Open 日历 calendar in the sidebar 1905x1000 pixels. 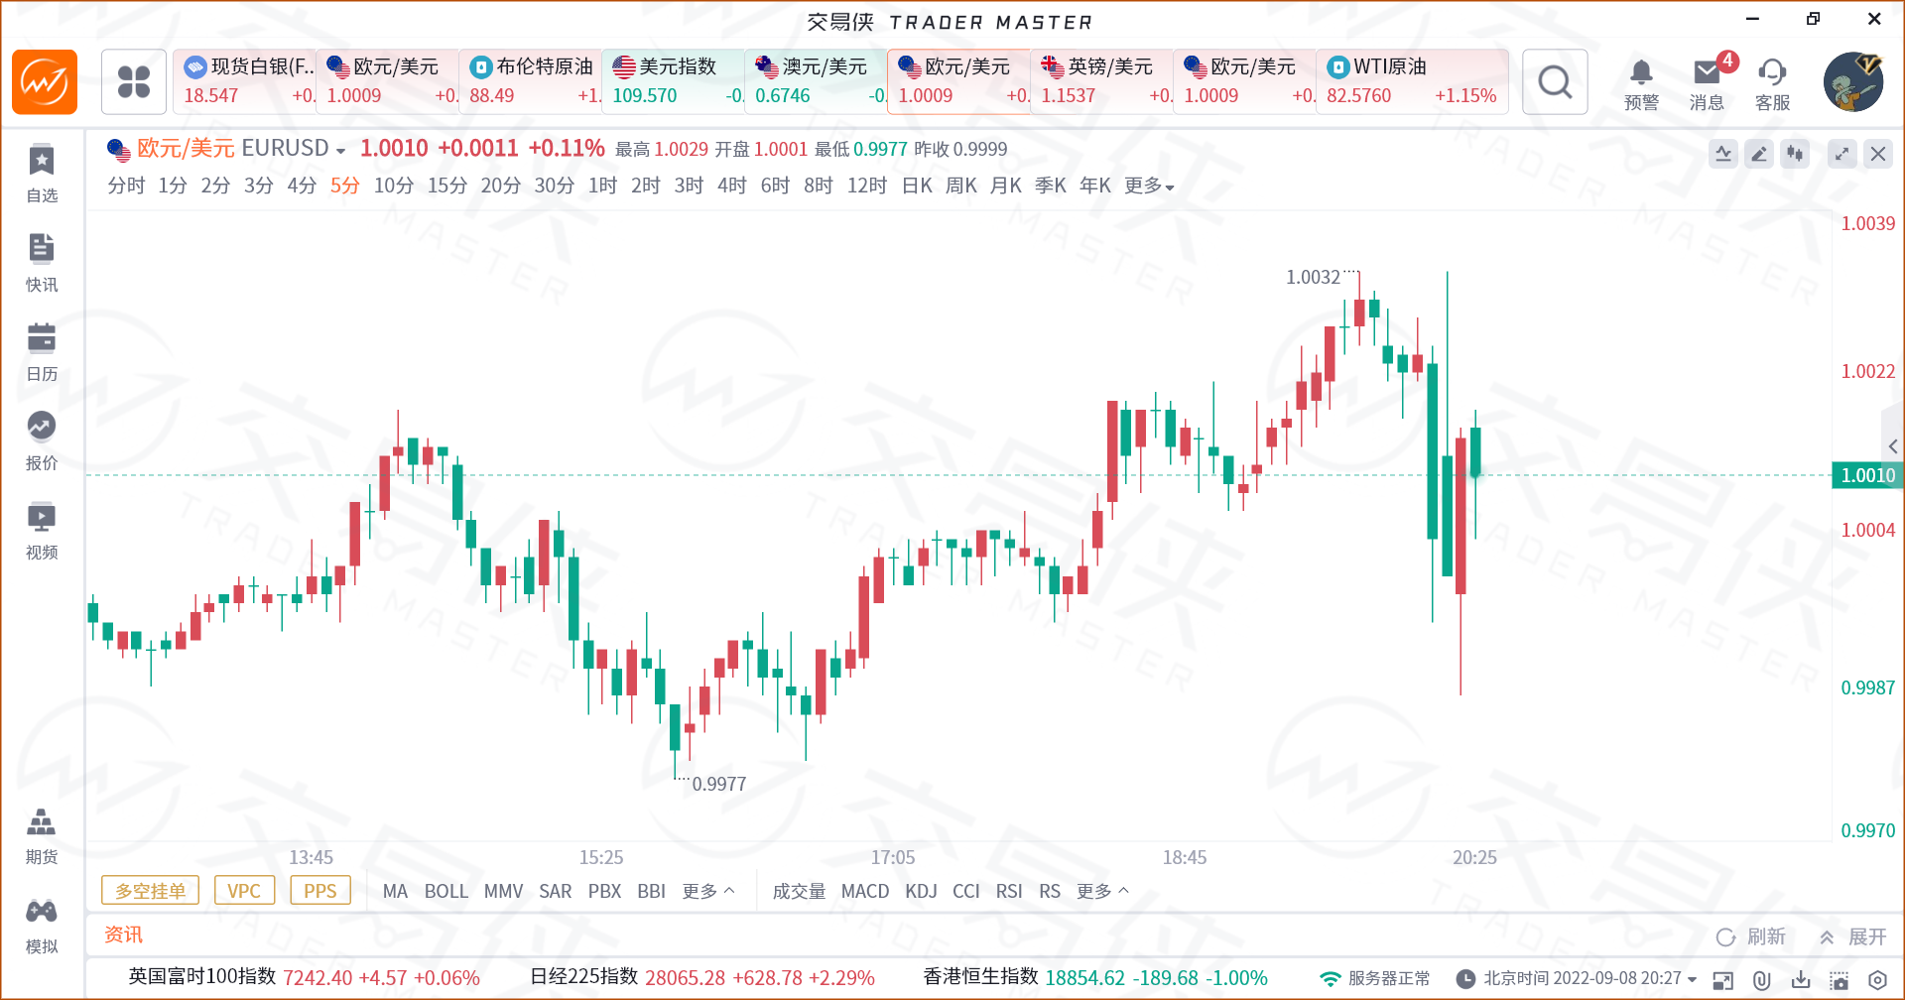click(42, 352)
